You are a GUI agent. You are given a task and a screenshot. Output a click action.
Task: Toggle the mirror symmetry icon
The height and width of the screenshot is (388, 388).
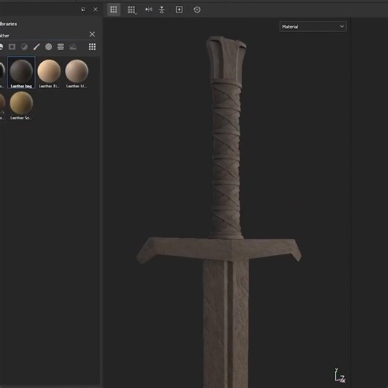(148, 10)
